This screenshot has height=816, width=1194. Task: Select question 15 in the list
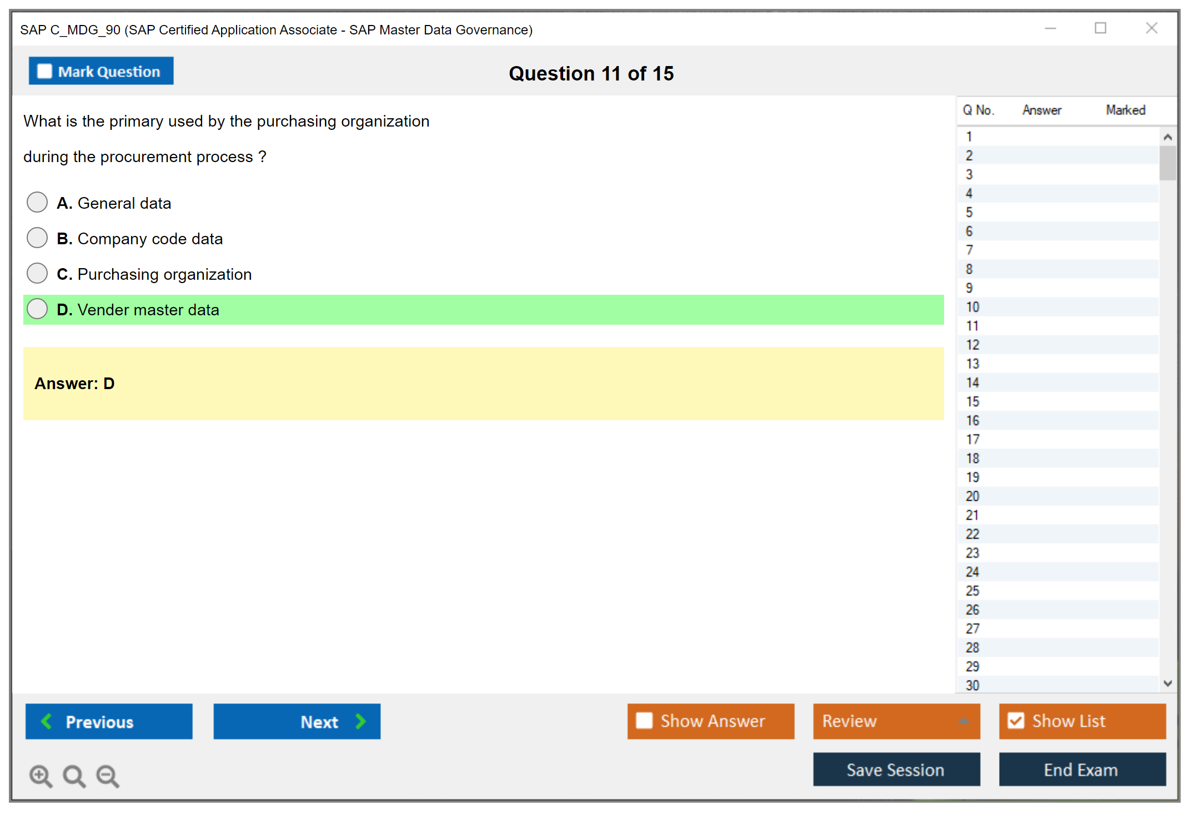pyautogui.click(x=973, y=401)
